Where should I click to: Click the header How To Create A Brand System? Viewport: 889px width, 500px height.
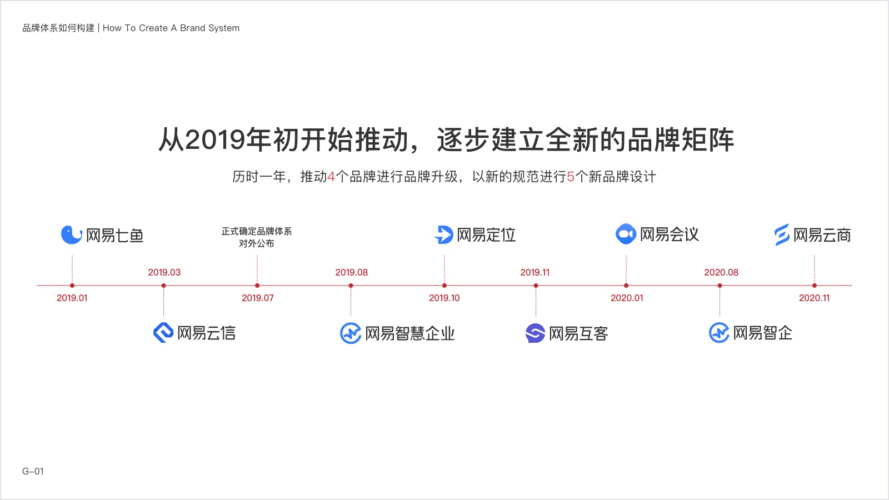(x=171, y=28)
